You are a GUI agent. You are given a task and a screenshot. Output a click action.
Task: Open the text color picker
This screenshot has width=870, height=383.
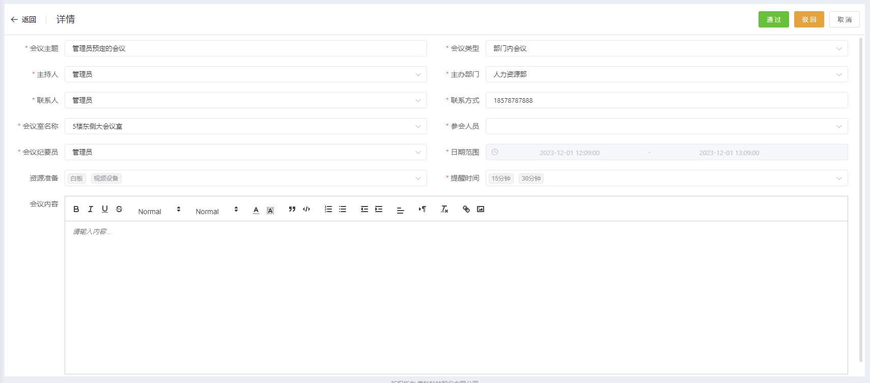click(x=256, y=210)
